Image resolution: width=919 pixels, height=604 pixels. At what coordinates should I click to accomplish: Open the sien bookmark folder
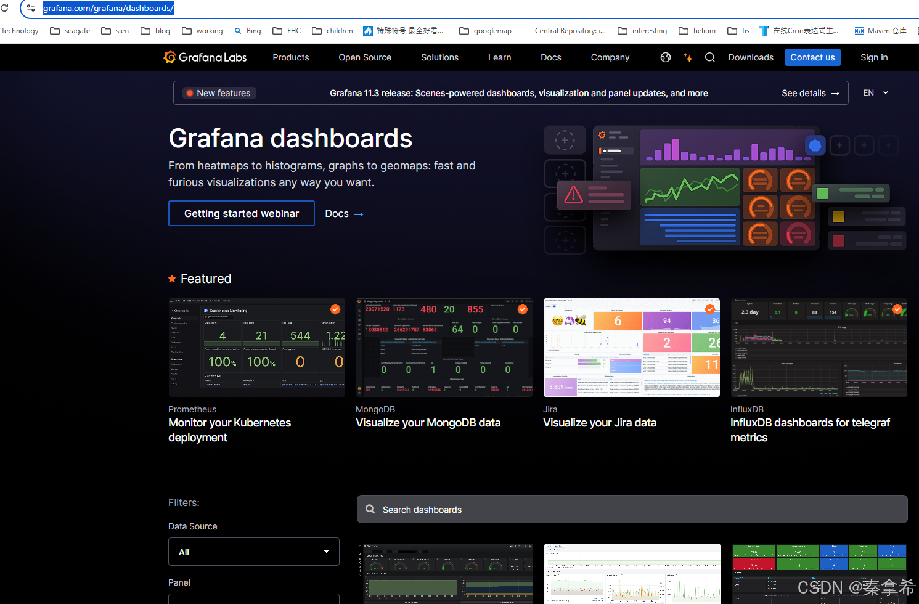click(115, 31)
